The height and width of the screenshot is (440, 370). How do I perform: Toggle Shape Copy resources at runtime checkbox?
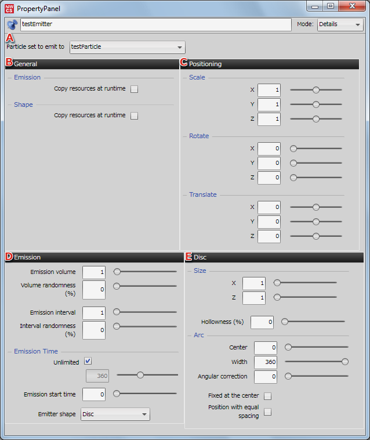[x=134, y=116]
